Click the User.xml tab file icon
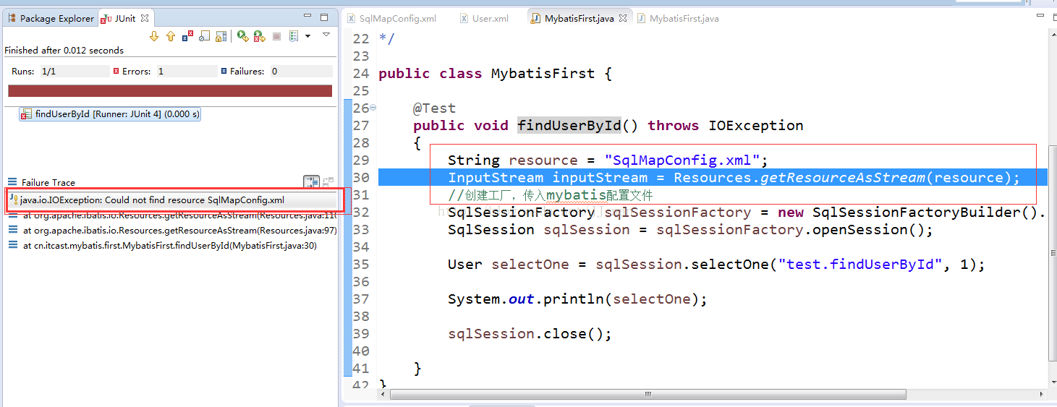1057x407 pixels. click(x=464, y=18)
